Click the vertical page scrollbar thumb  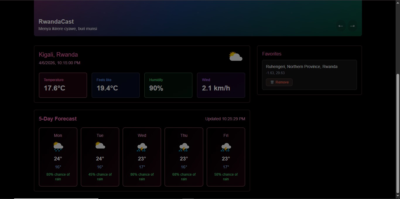(397, 133)
